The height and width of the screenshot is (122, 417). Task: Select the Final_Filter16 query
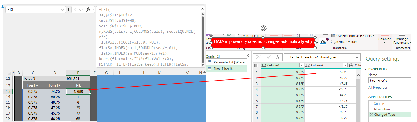pos(227,69)
